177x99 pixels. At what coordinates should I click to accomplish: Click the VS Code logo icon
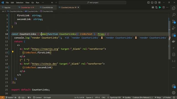[2, 2]
